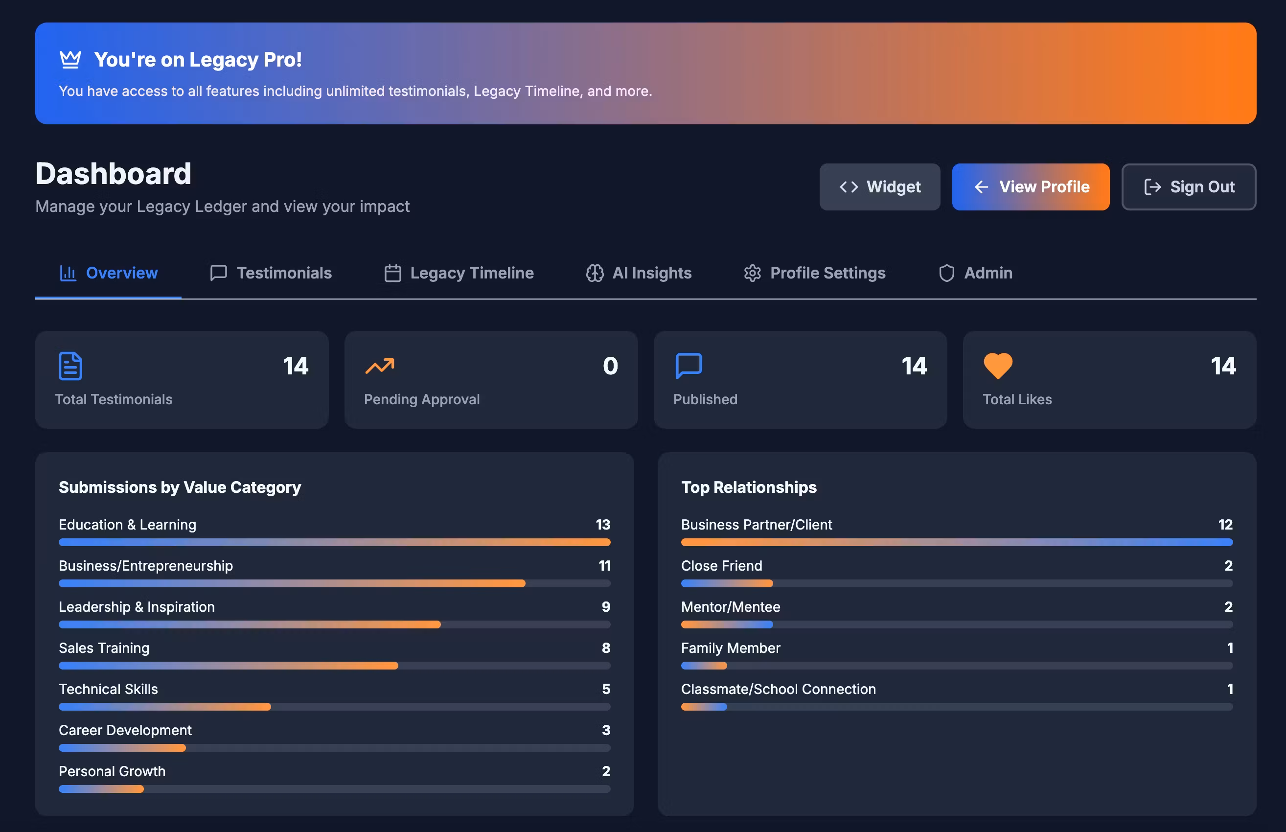The height and width of the screenshot is (832, 1286).
Task: Click the calendar icon beside Legacy Timeline
Action: 392,274
